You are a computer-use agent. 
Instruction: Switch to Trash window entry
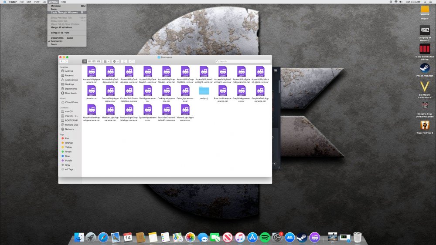tap(67, 44)
